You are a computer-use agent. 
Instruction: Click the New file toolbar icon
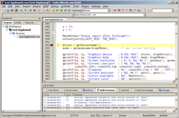coord(4,10)
